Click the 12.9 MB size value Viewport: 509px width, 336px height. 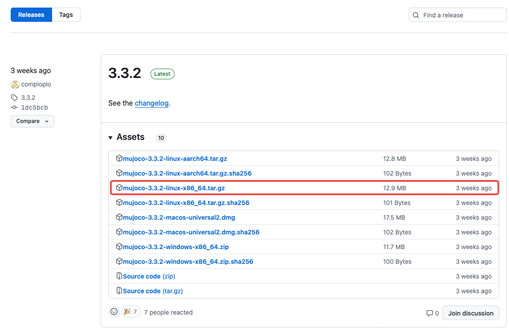[395, 188]
